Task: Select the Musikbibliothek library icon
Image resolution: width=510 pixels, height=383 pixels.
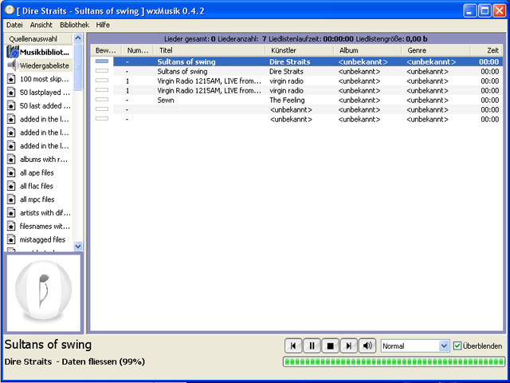Action: click(13, 52)
